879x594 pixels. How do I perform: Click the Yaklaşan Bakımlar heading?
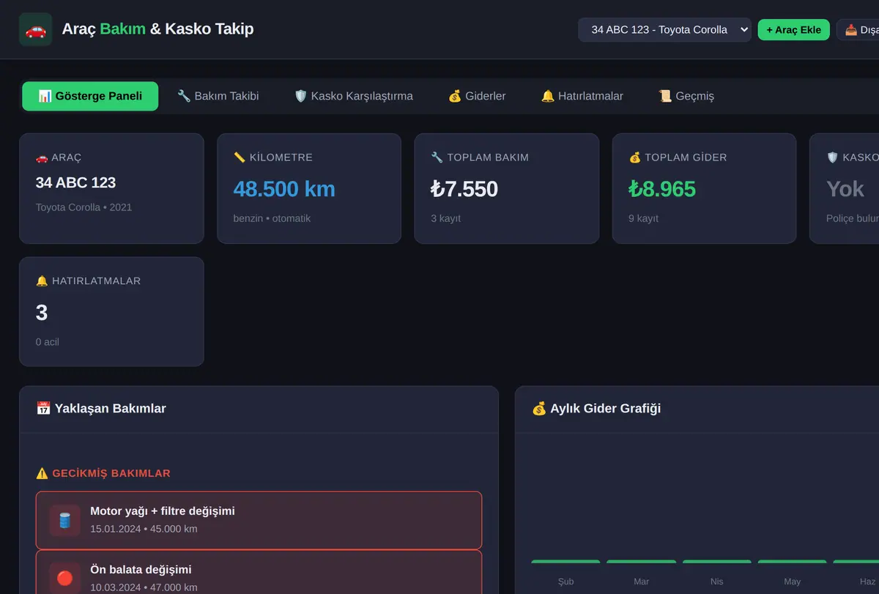coord(101,409)
